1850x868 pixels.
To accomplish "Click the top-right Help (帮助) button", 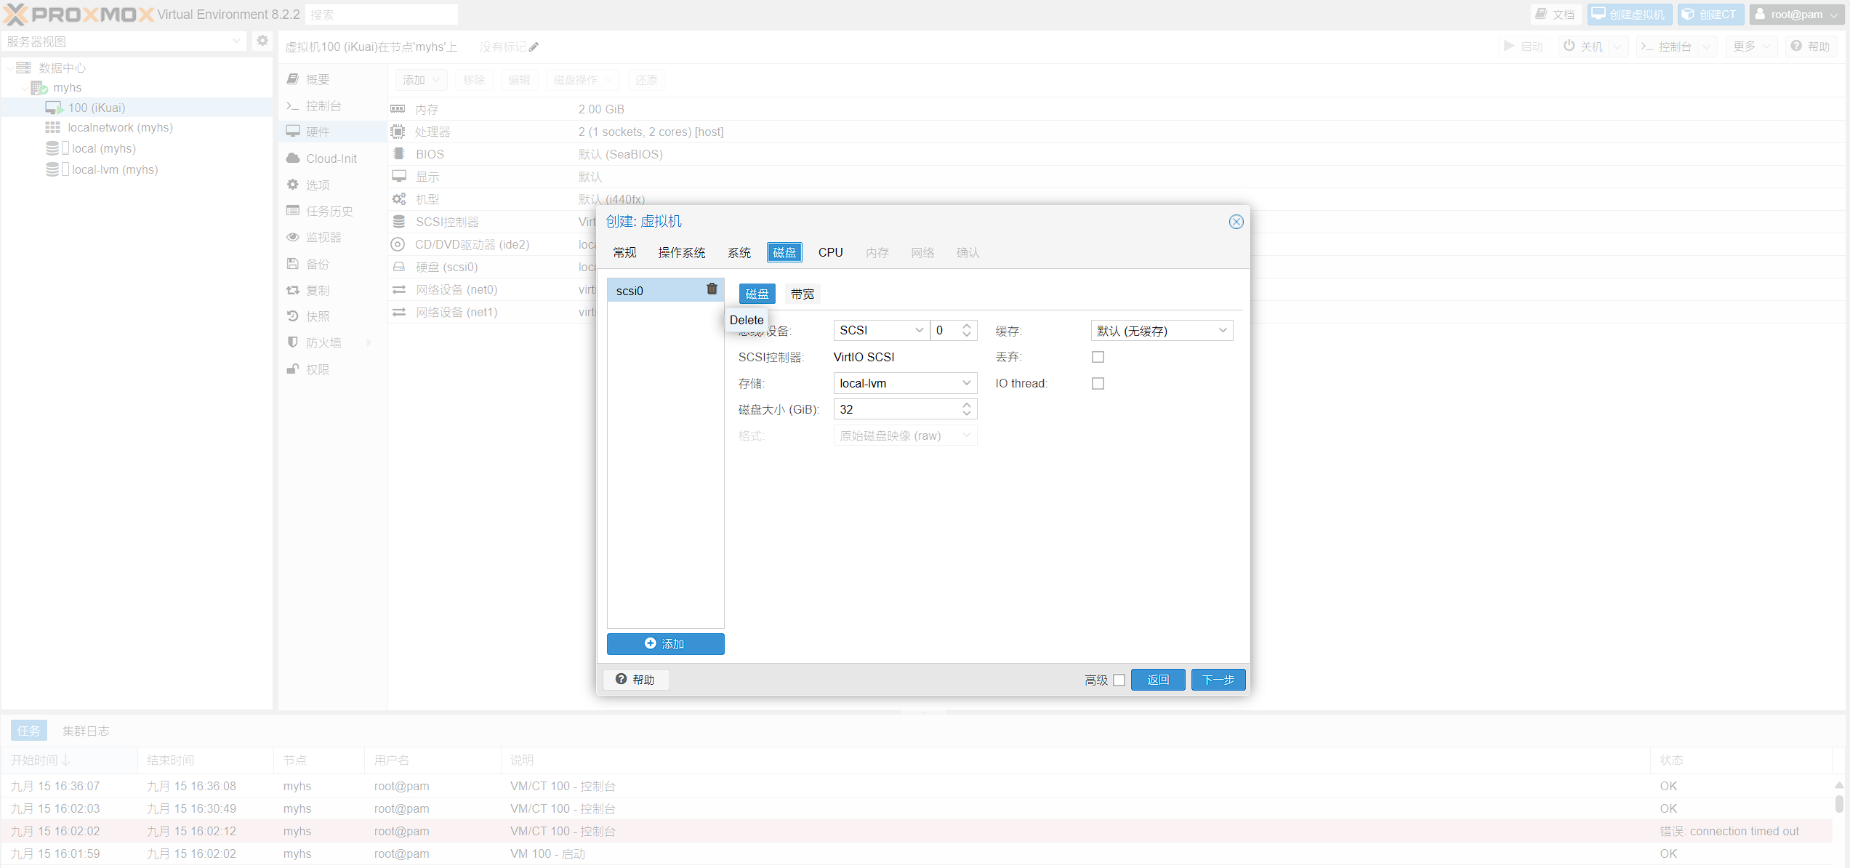I will pyautogui.click(x=1810, y=47).
